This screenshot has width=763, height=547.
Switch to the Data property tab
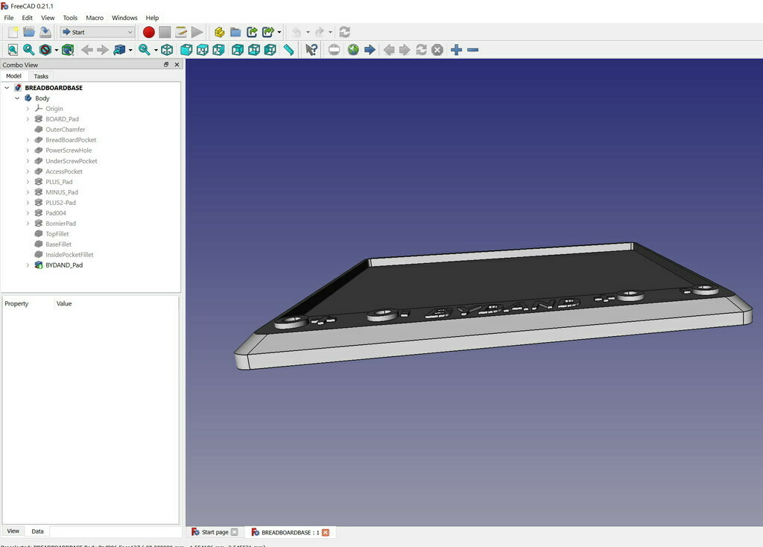pos(37,531)
